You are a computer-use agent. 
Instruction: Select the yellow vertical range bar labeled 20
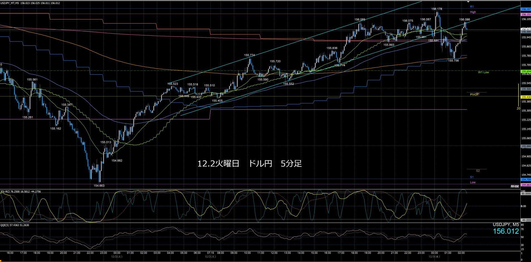518,95
